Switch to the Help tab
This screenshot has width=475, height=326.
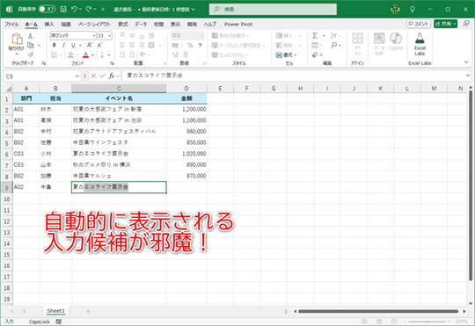210,25
